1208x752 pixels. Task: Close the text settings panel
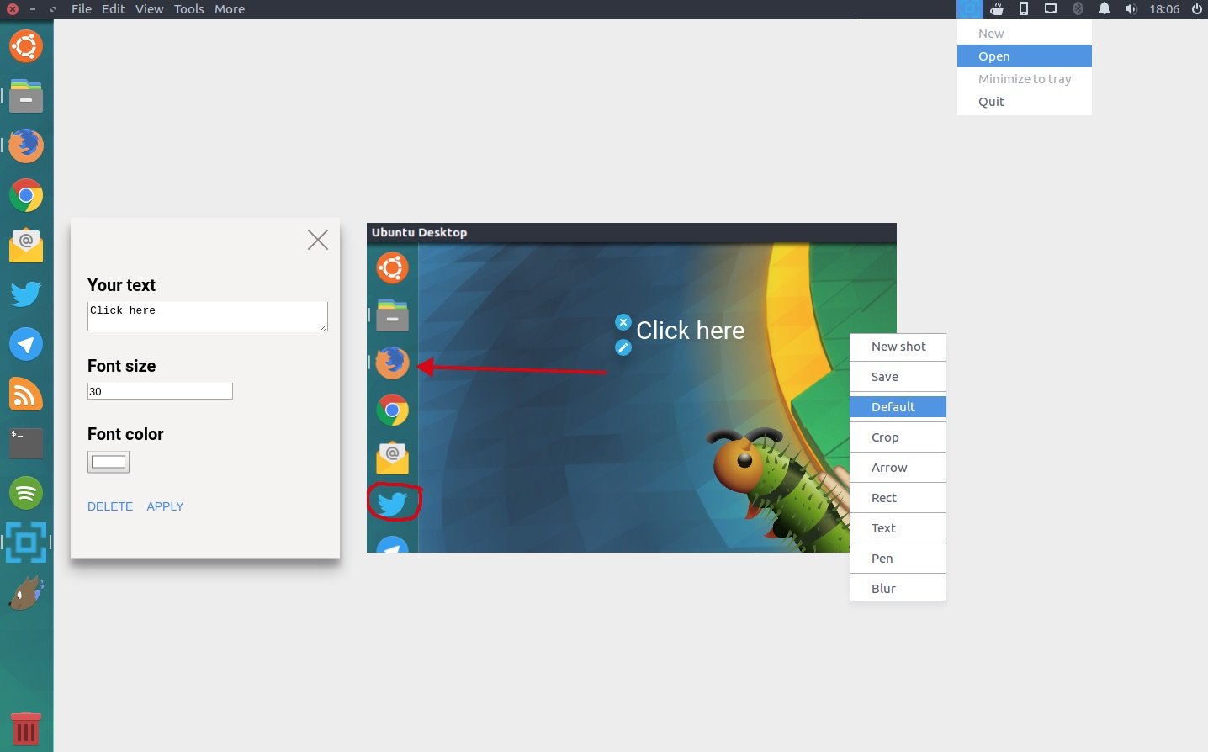pyautogui.click(x=318, y=240)
